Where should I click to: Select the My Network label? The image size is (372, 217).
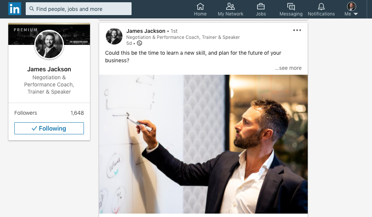[230, 14]
